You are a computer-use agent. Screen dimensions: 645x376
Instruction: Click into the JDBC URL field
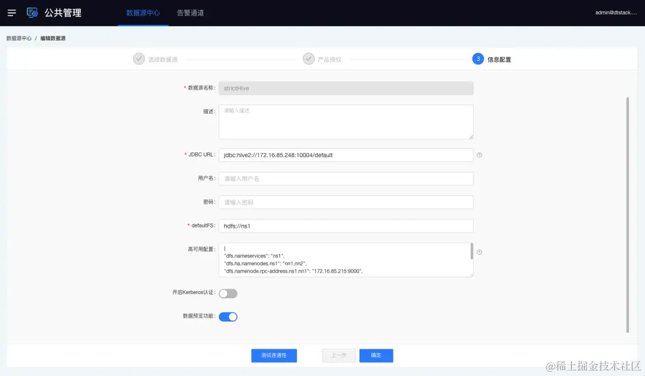[346, 155]
